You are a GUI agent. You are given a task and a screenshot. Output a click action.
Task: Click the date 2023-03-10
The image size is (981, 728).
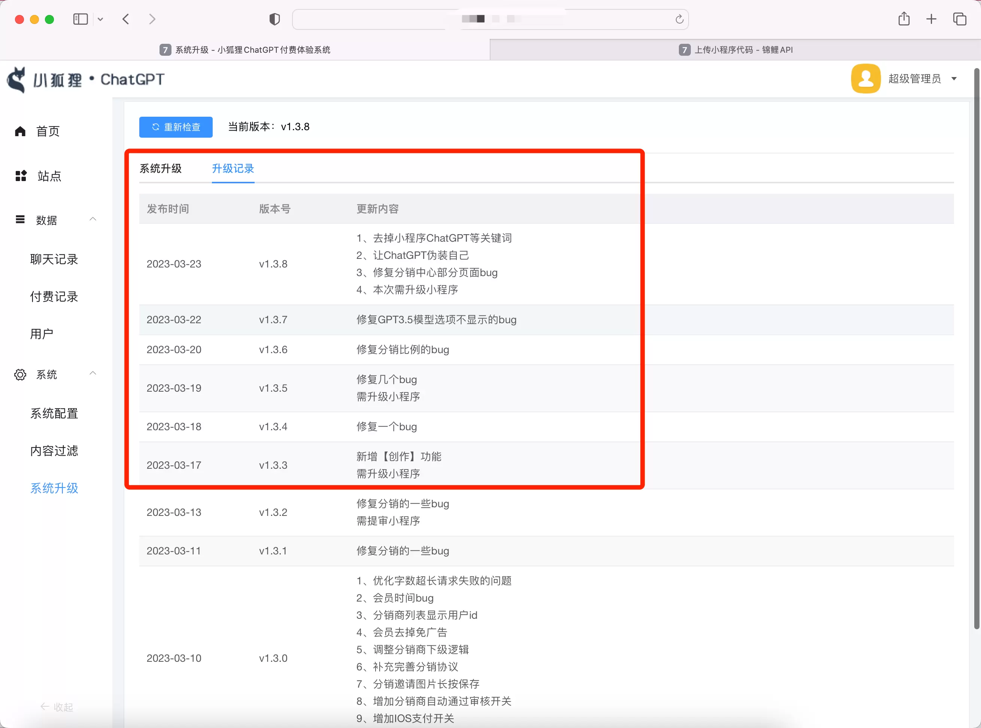(x=174, y=658)
